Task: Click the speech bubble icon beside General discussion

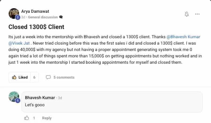Action: 61,17
